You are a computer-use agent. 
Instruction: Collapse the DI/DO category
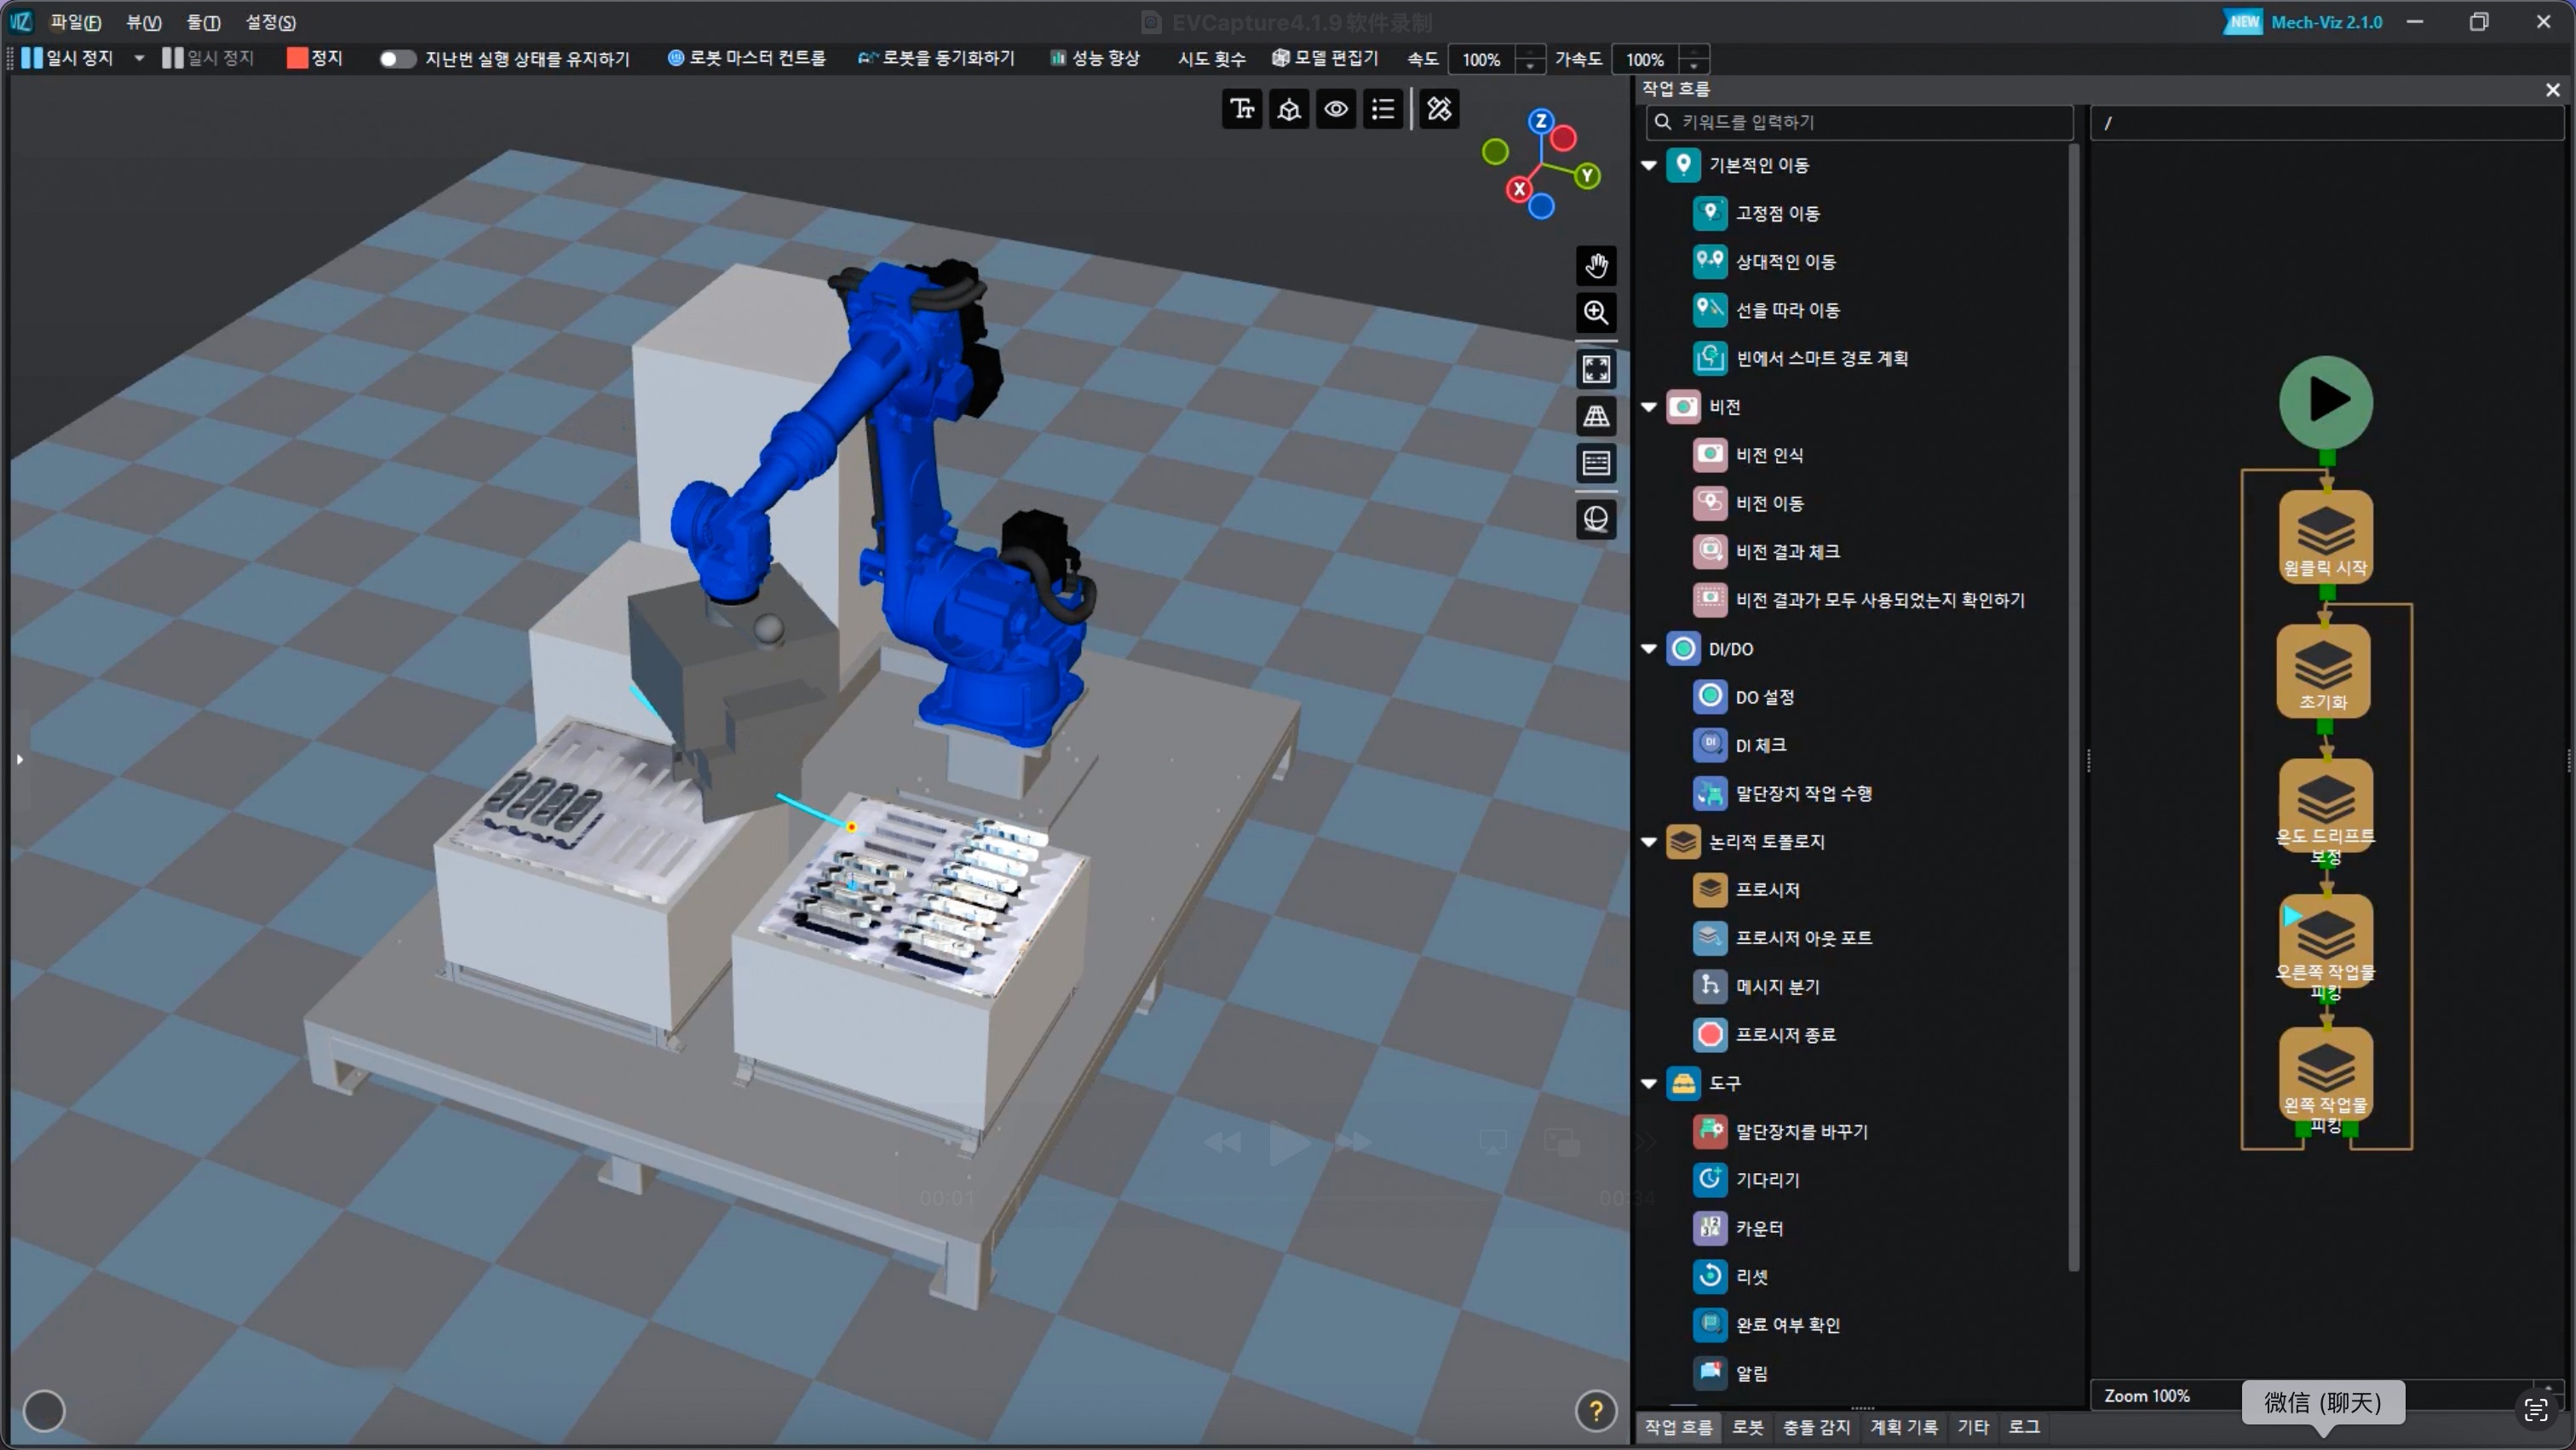(x=1649, y=649)
